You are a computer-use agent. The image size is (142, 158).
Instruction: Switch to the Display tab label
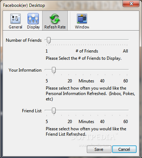34,27
